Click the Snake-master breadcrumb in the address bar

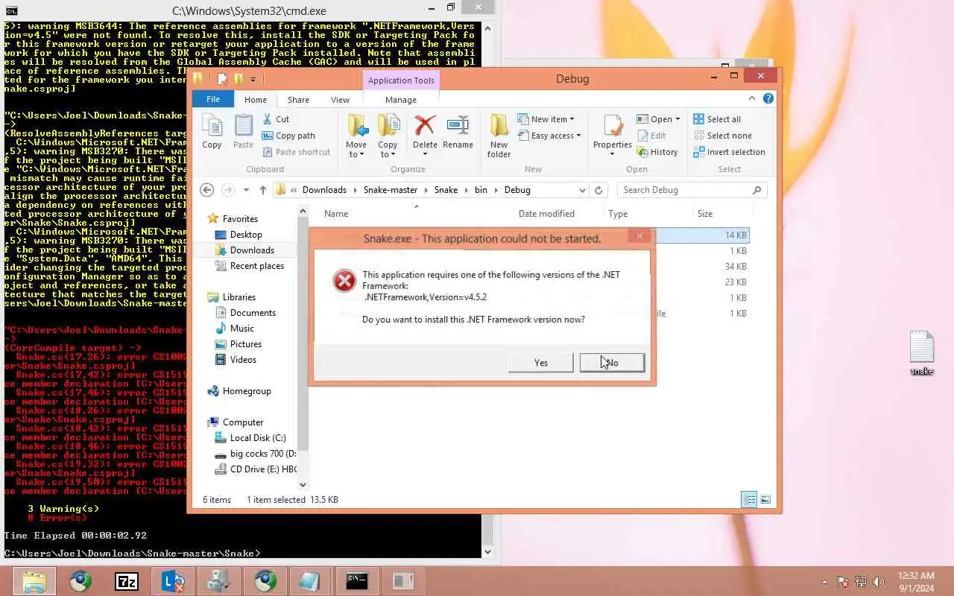pyautogui.click(x=391, y=190)
